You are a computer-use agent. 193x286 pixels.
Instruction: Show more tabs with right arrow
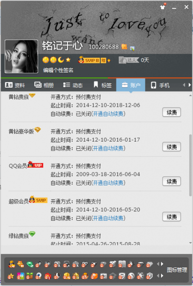190,85
